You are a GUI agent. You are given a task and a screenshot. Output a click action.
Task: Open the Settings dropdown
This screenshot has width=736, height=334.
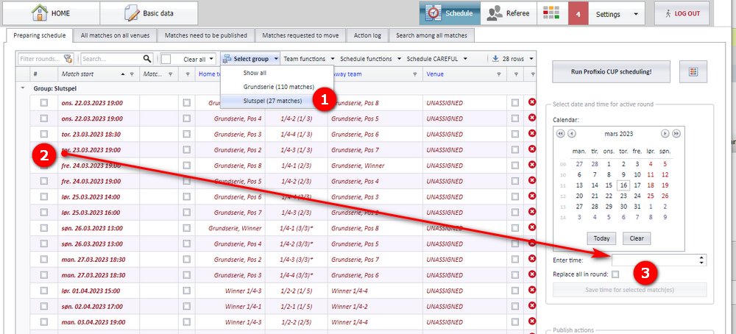tap(617, 14)
